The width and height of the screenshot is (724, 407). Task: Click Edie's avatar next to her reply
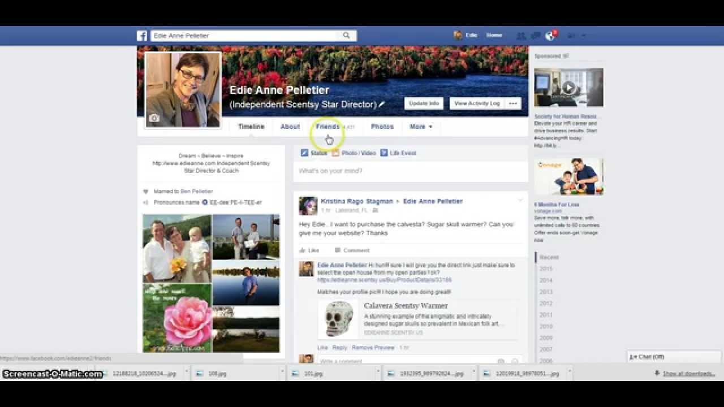[x=306, y=269]
